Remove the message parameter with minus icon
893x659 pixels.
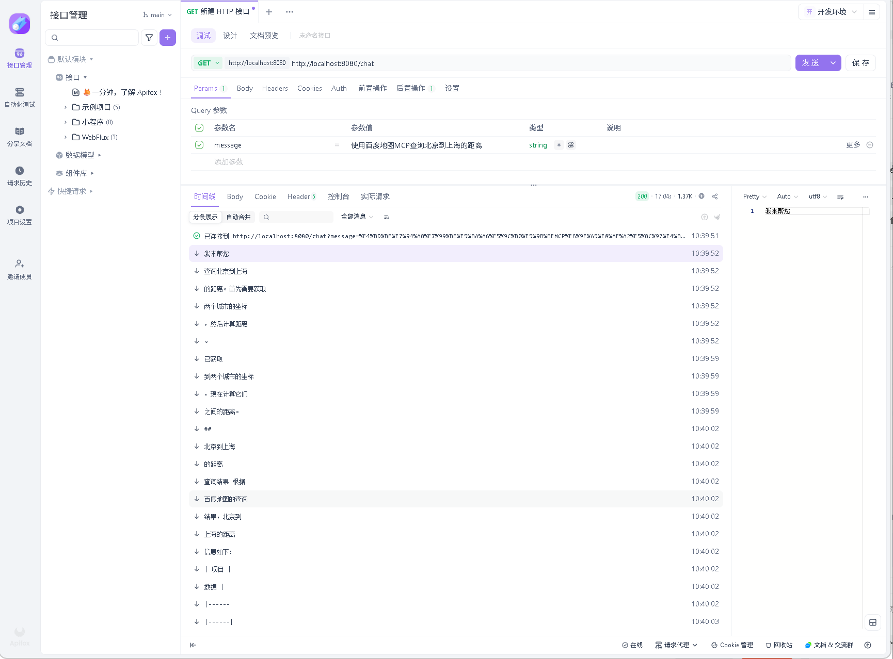point(870,145)
